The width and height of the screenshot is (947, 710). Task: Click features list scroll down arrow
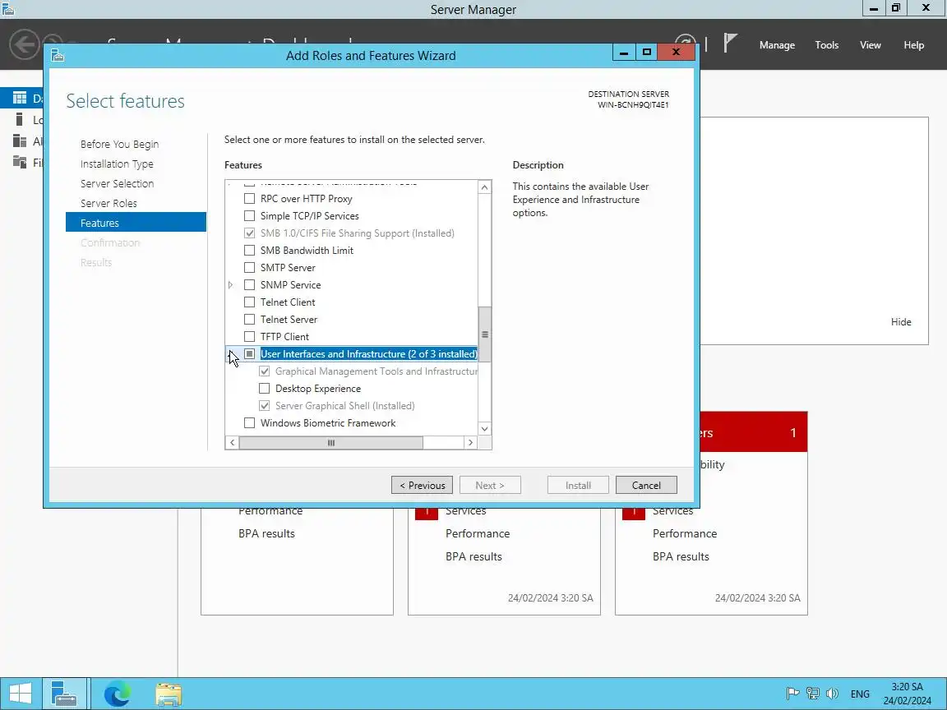(484, 429)
